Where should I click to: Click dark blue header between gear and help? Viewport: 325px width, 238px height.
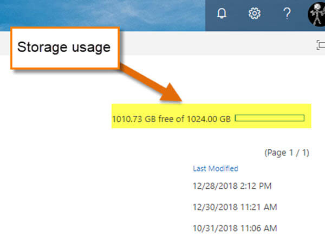click(271, 14)
